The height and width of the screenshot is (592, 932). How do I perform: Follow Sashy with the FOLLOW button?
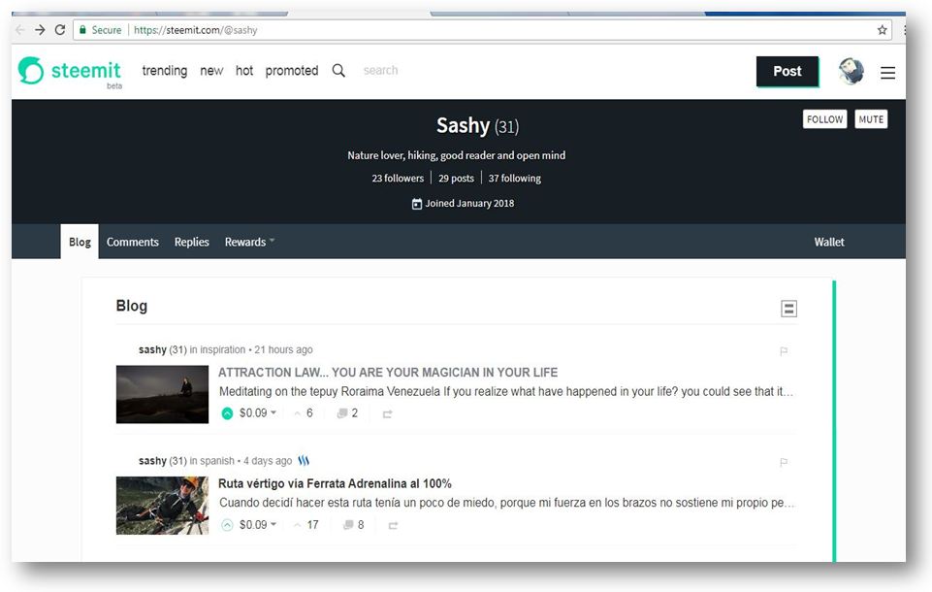tap(824, 119)
